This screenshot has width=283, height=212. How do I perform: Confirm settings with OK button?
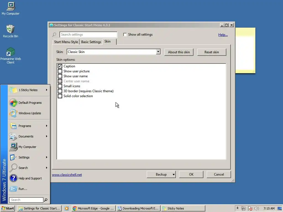pos(191,174)
